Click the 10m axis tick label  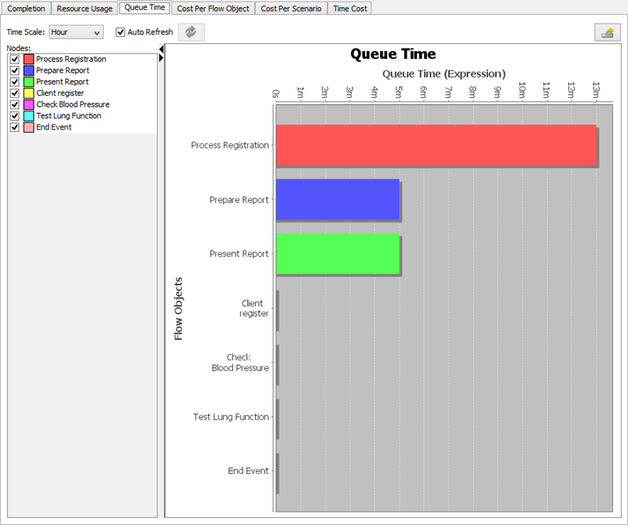pyautogui.click(x=522, y=90)
